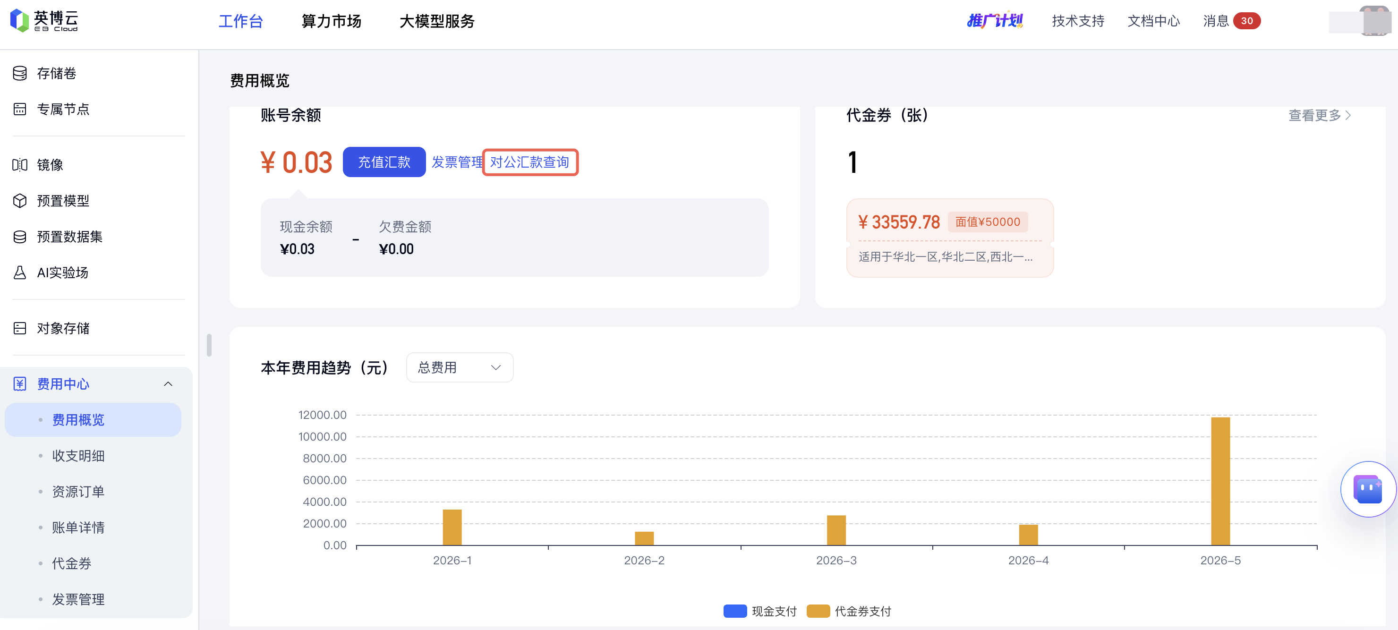Click the 2026-2 bar in the chart

point(644,538)
